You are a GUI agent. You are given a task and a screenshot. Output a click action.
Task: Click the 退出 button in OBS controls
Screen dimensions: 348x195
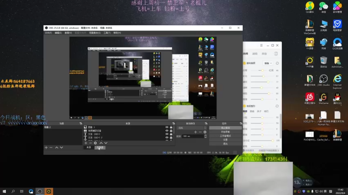pyautogui.click(x=225, y=144)
